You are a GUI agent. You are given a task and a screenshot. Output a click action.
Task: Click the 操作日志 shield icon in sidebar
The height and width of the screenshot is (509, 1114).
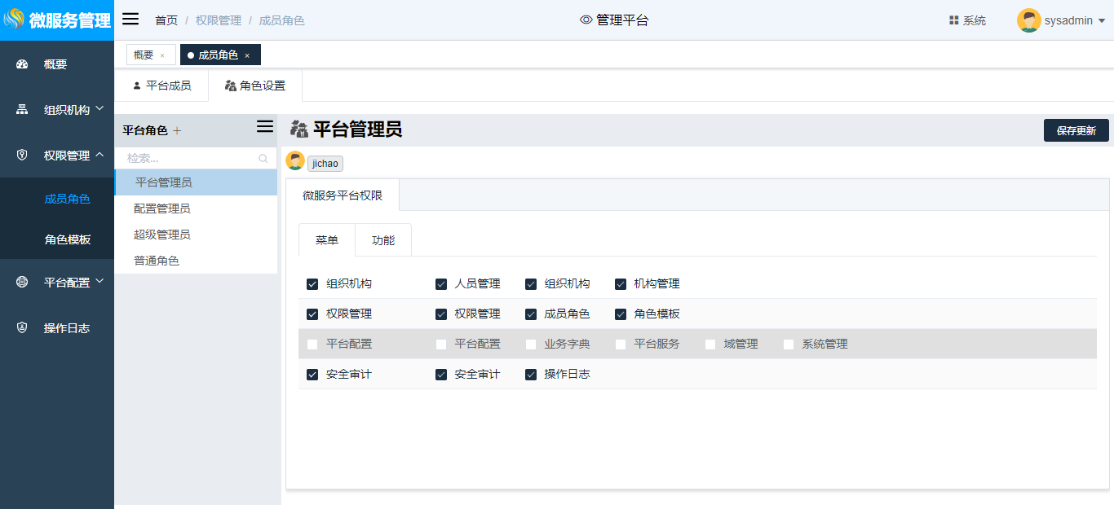[x=22, y=328]
